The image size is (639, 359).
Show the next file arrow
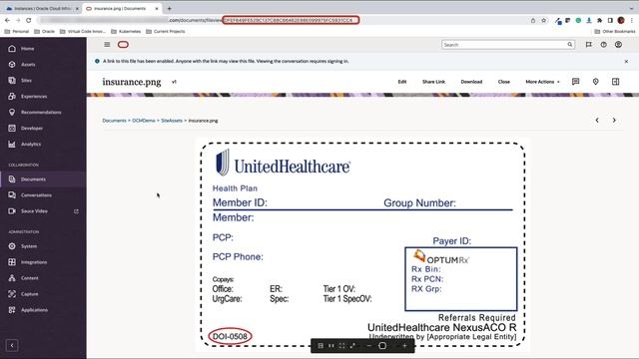click(x=614, y=120)
